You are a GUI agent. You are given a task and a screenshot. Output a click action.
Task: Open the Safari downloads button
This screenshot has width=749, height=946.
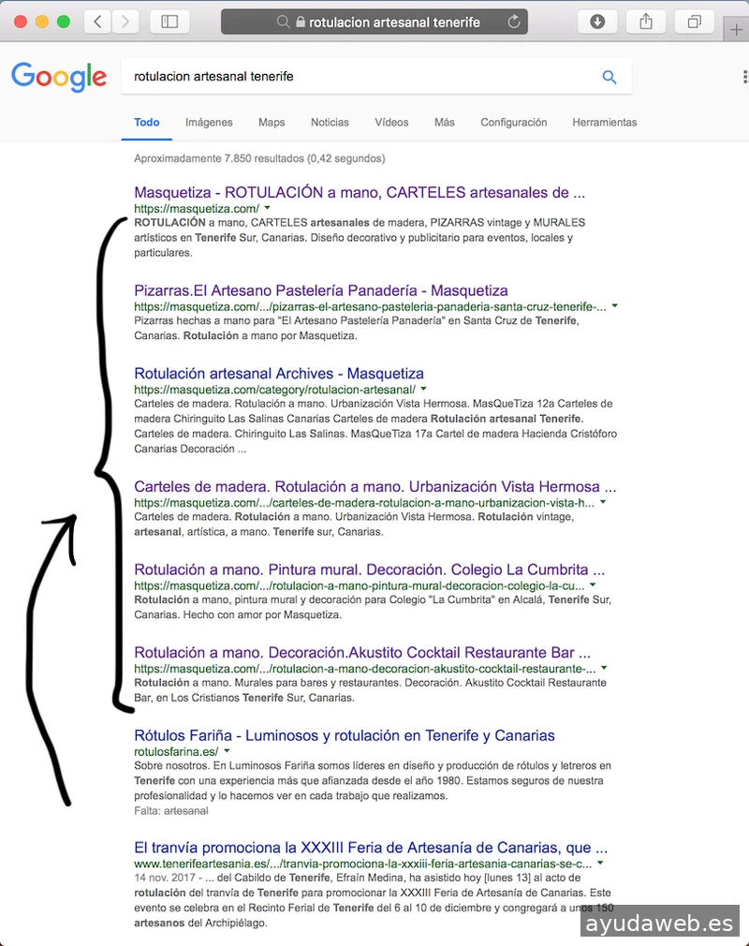[x=597, y=22]
